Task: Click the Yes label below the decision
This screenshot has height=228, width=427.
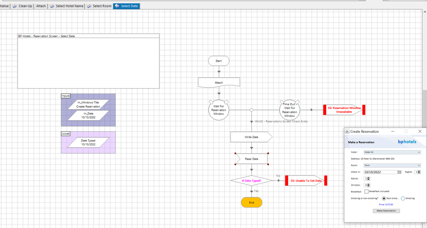Action: 256,191
